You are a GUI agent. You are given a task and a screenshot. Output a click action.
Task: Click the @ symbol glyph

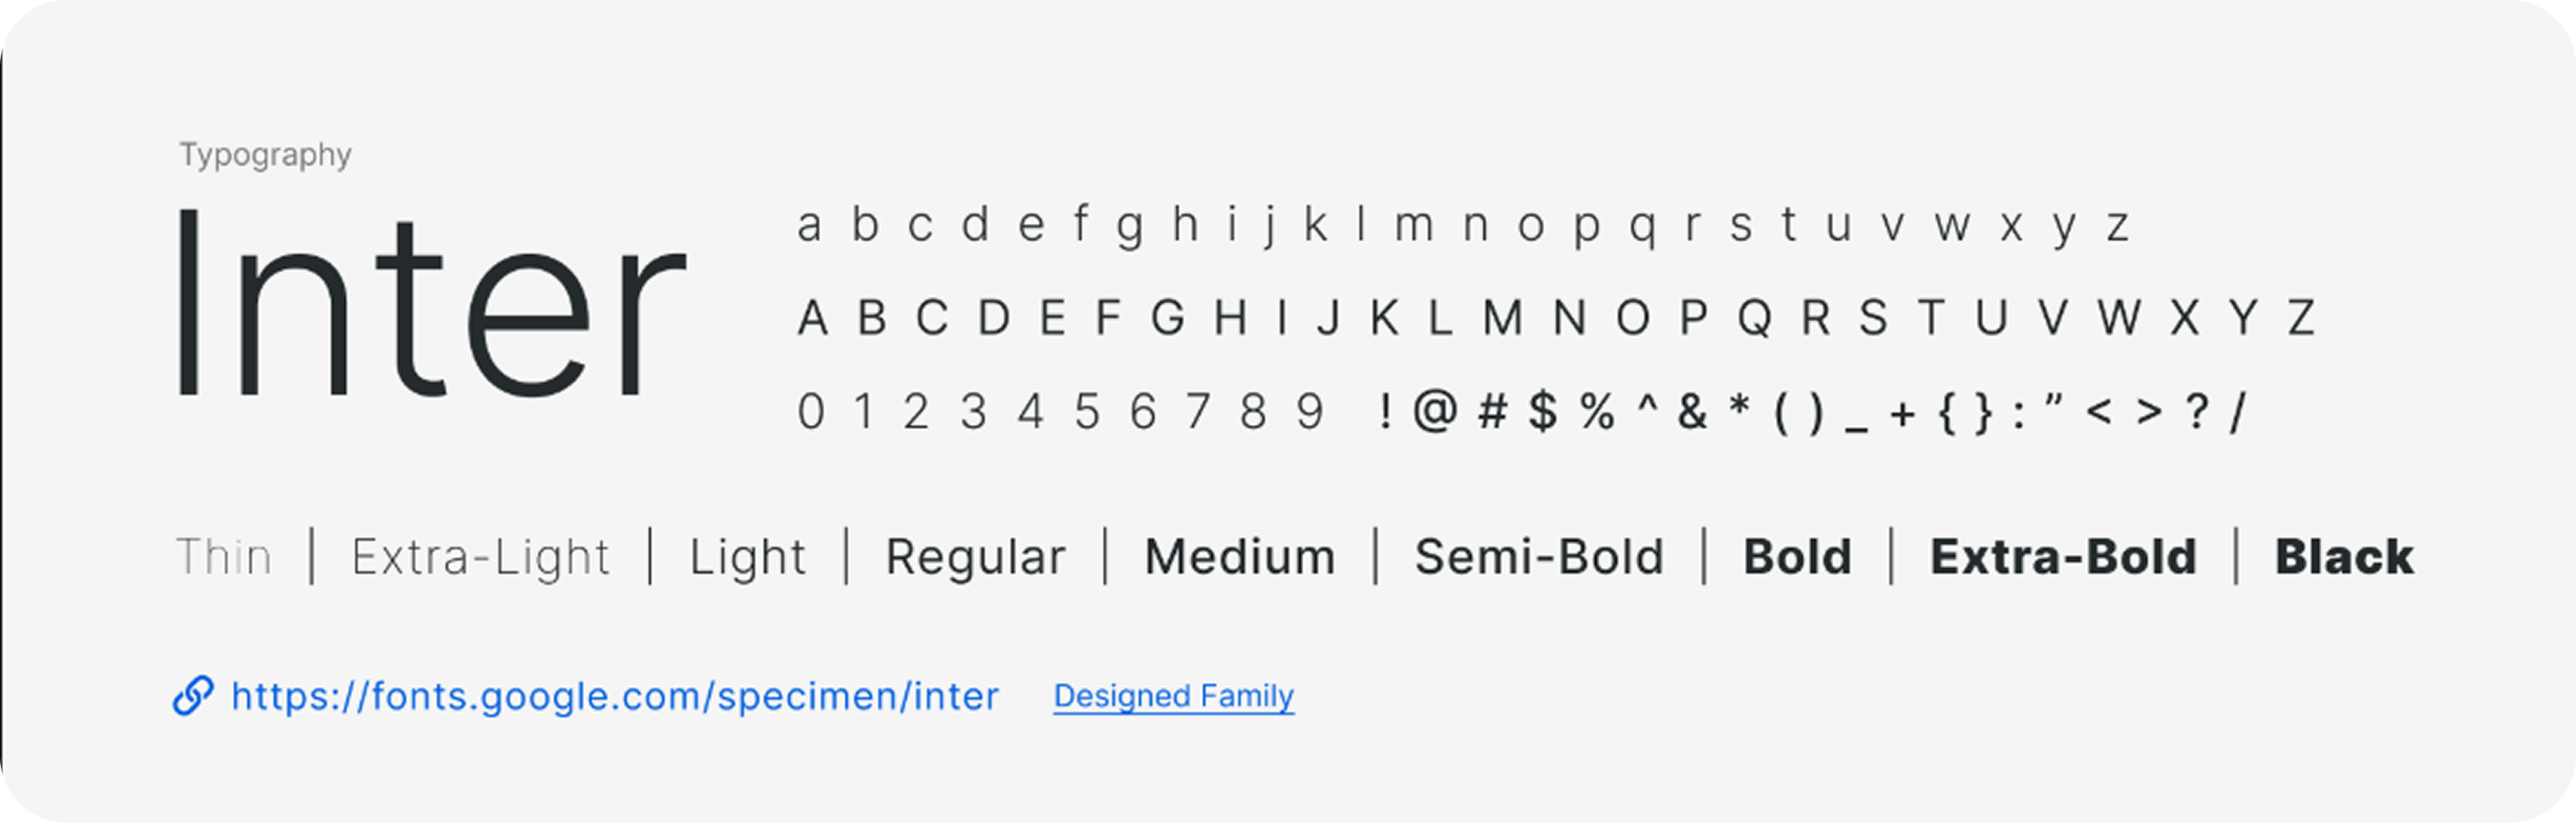1435,411
